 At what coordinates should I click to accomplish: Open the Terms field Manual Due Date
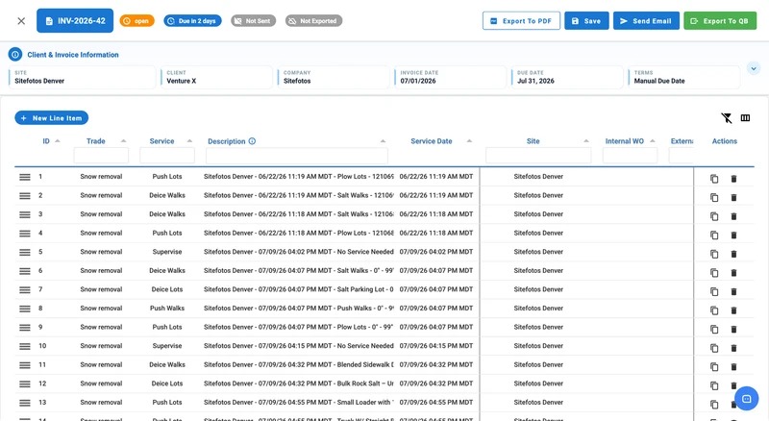coord(684,77)
